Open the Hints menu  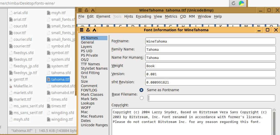coord(129,16)
